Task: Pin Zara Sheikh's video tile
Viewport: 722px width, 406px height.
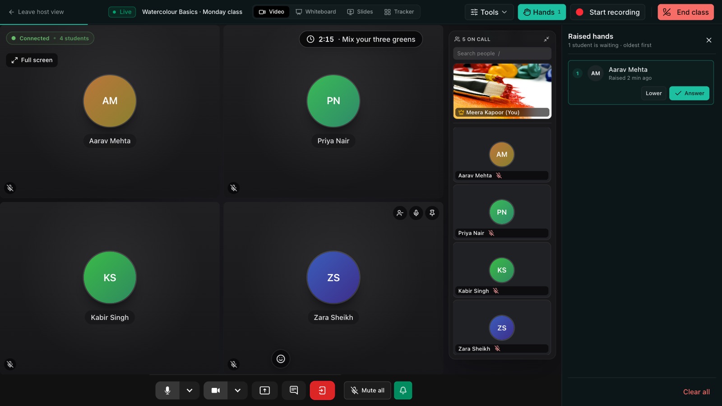Action: tap(432, 213)
